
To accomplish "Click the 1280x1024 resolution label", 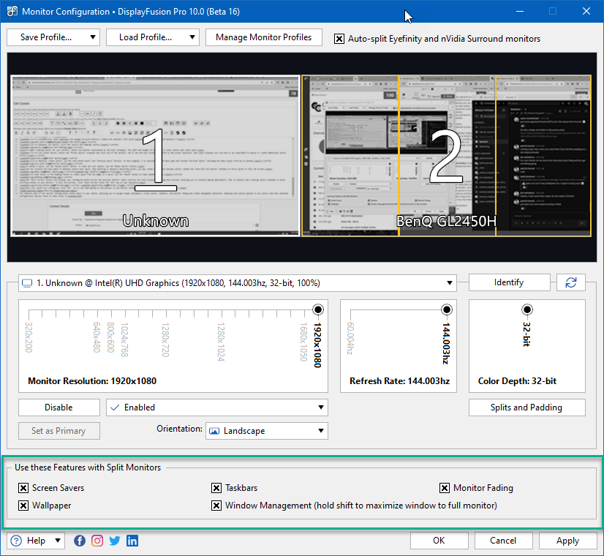I will (x=221, y=342).
